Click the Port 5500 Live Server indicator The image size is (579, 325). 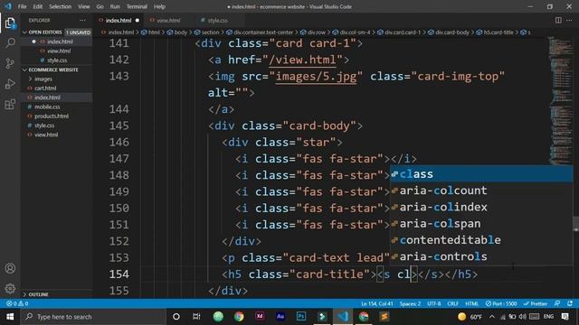tap(500, 303)
